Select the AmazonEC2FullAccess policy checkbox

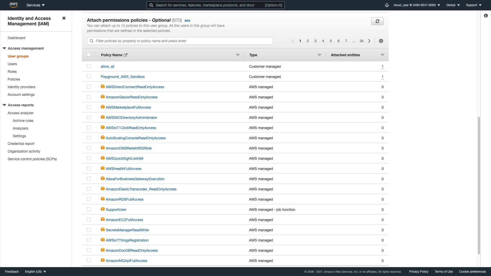point(89,220)
